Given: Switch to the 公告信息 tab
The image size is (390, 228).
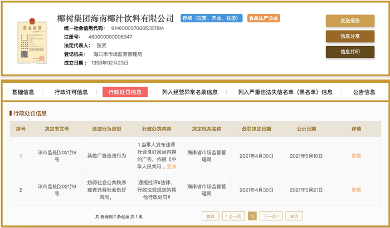Looking at the screenshot, I should [x=364, y=92].
